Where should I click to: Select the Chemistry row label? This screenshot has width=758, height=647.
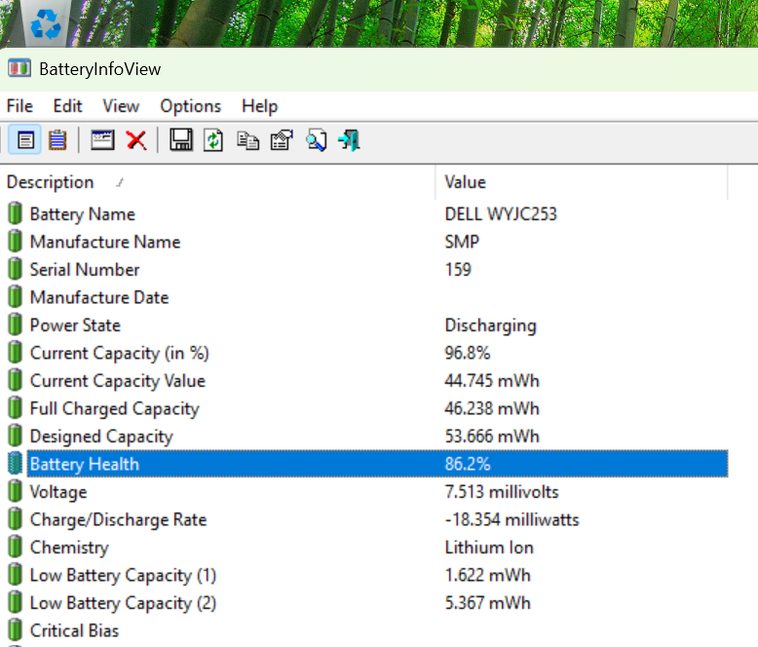[69, 548]
